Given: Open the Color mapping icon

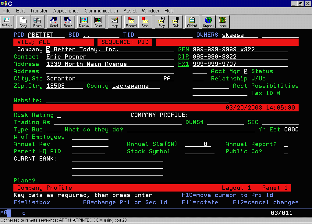Looking at the screenshot, I should (x=98, y=22).
